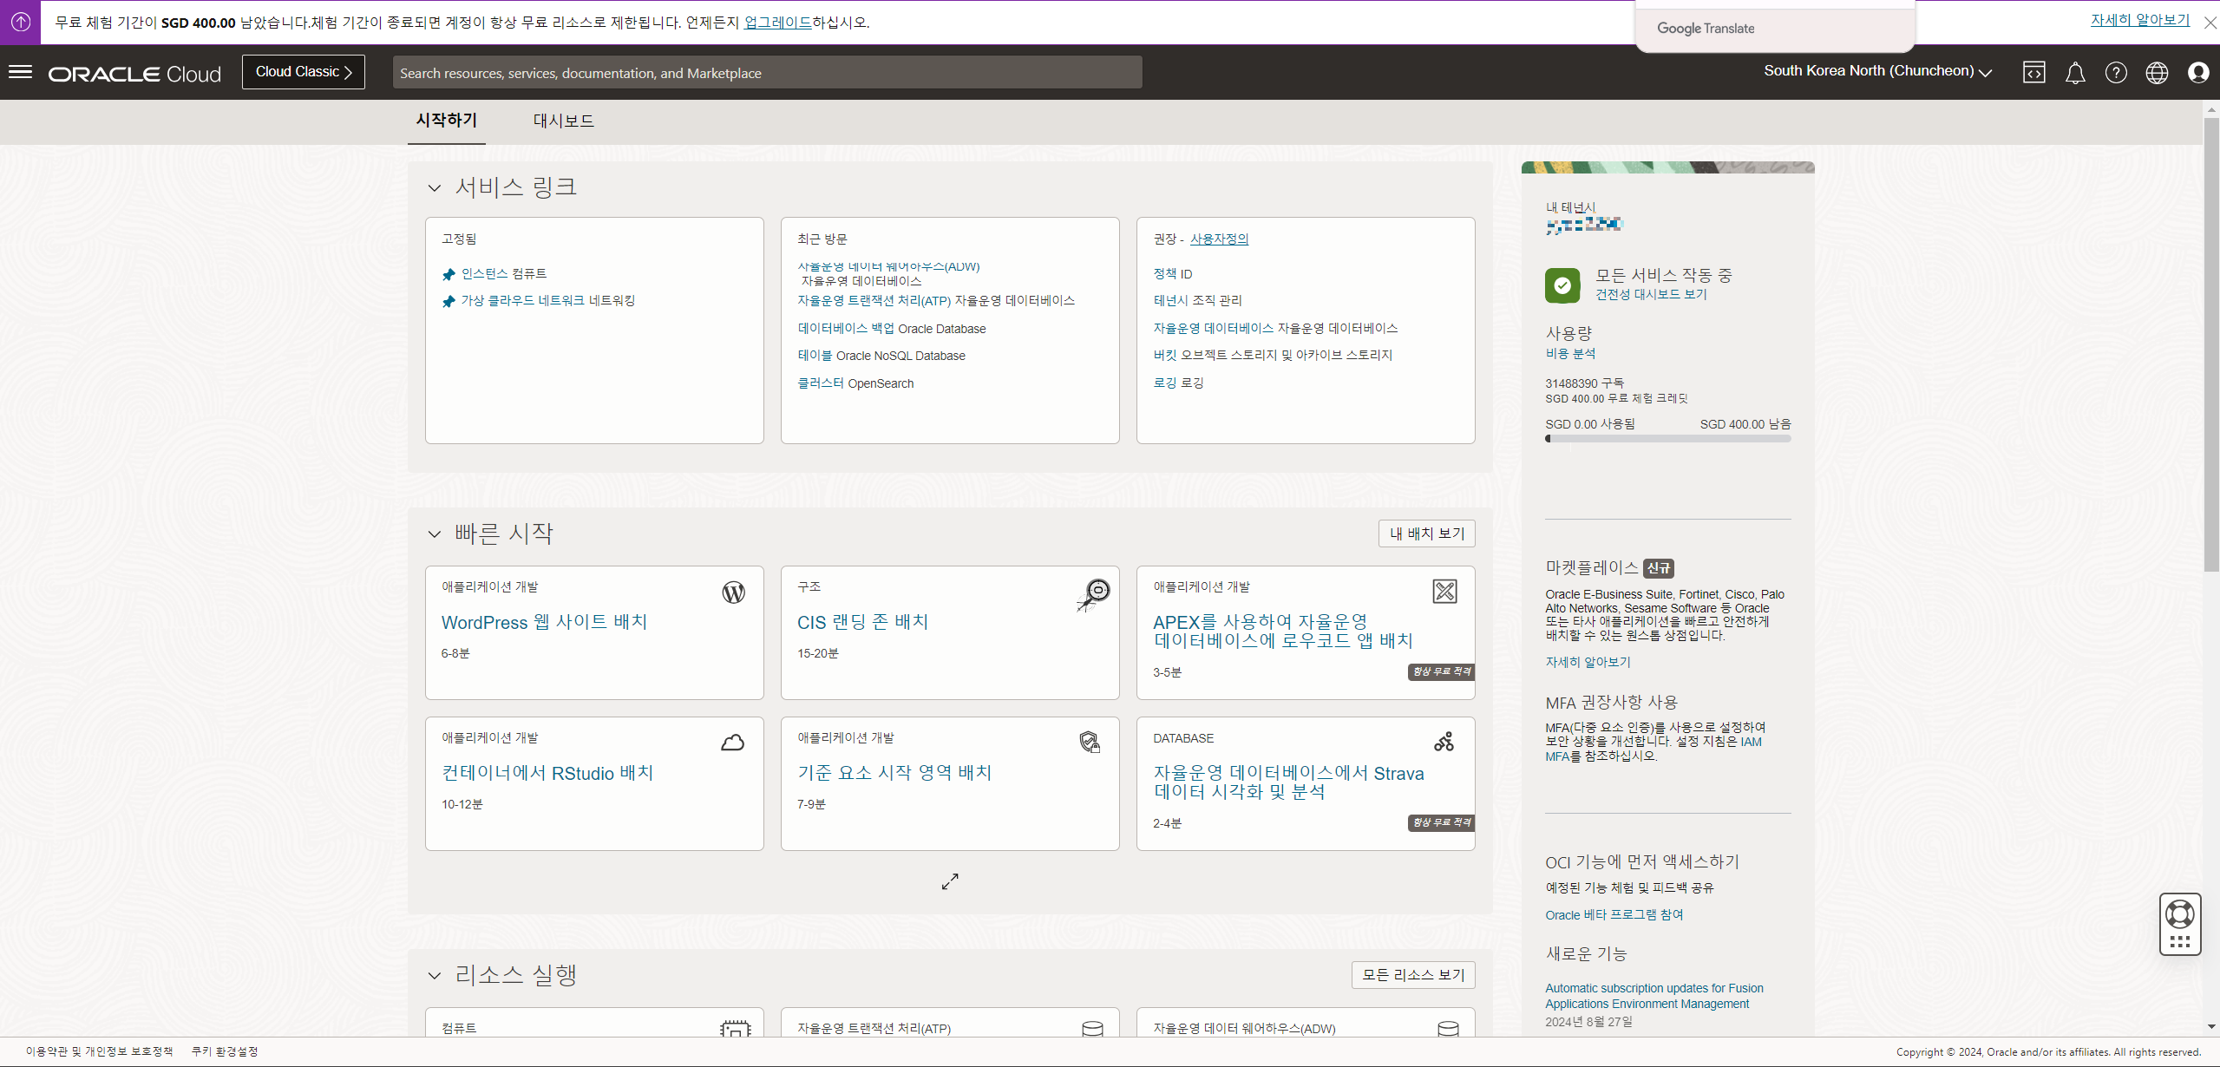Screen dimensions: 2220x1067
Task: Open 테이블 Oracle NoSQL Database link
Action: click(881, 356)
